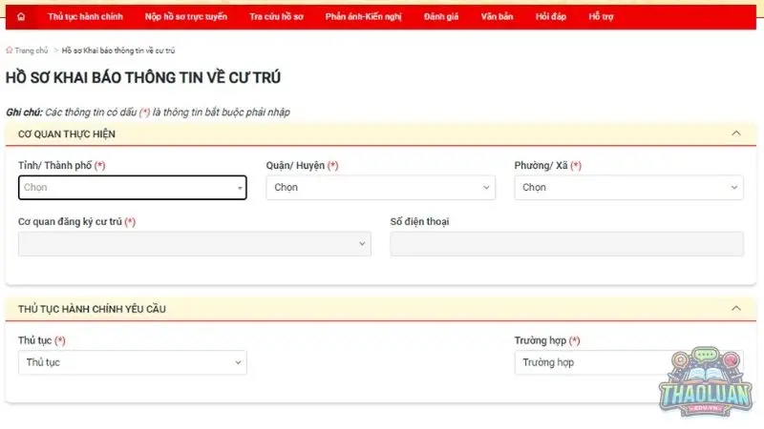Go to Tra cứu hồ sơ
Screen dimensions: 764x429
point(276,16)
